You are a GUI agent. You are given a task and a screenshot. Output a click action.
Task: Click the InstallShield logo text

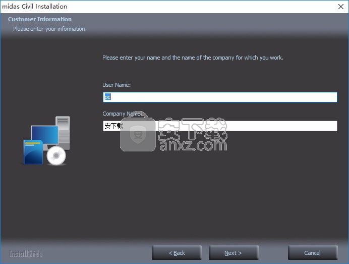click(x=26, y=253)
